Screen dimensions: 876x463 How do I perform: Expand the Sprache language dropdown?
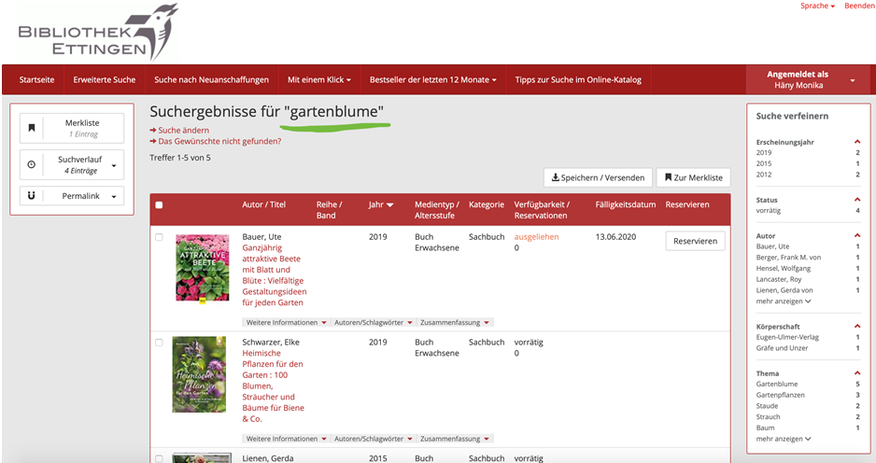817,6
